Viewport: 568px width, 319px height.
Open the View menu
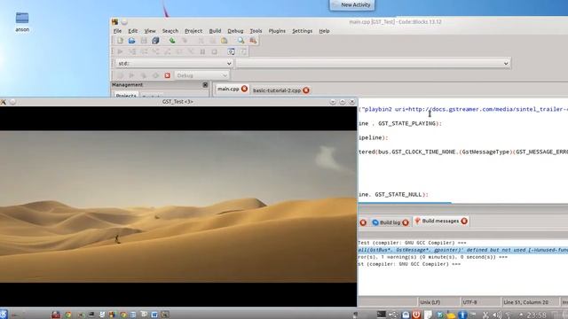coord(150,31)
